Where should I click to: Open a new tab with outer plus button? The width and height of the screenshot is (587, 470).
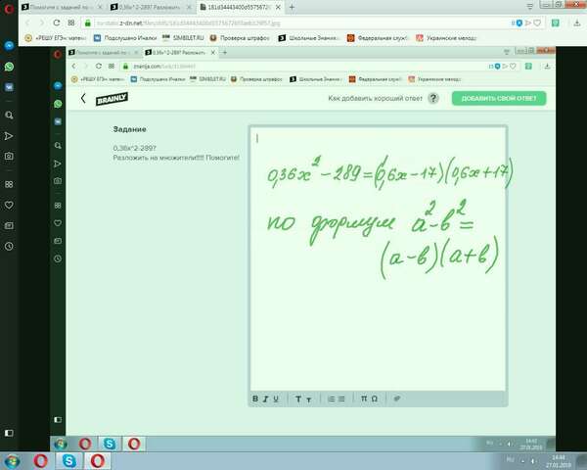pos(292,7)
